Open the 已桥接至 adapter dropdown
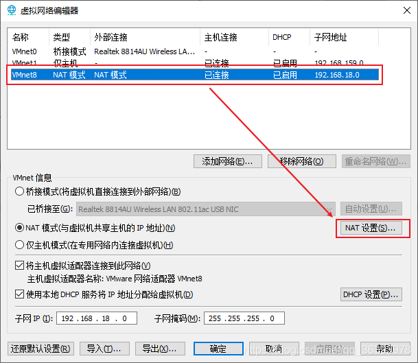Image resolution: width=418 pixels, height=363 pixels. click(x=205, y=209)
